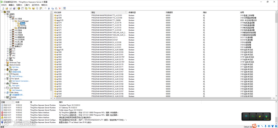Open the 帮助(H) menu
Viewport: 278px width, 128px height.
pos(44,5)
